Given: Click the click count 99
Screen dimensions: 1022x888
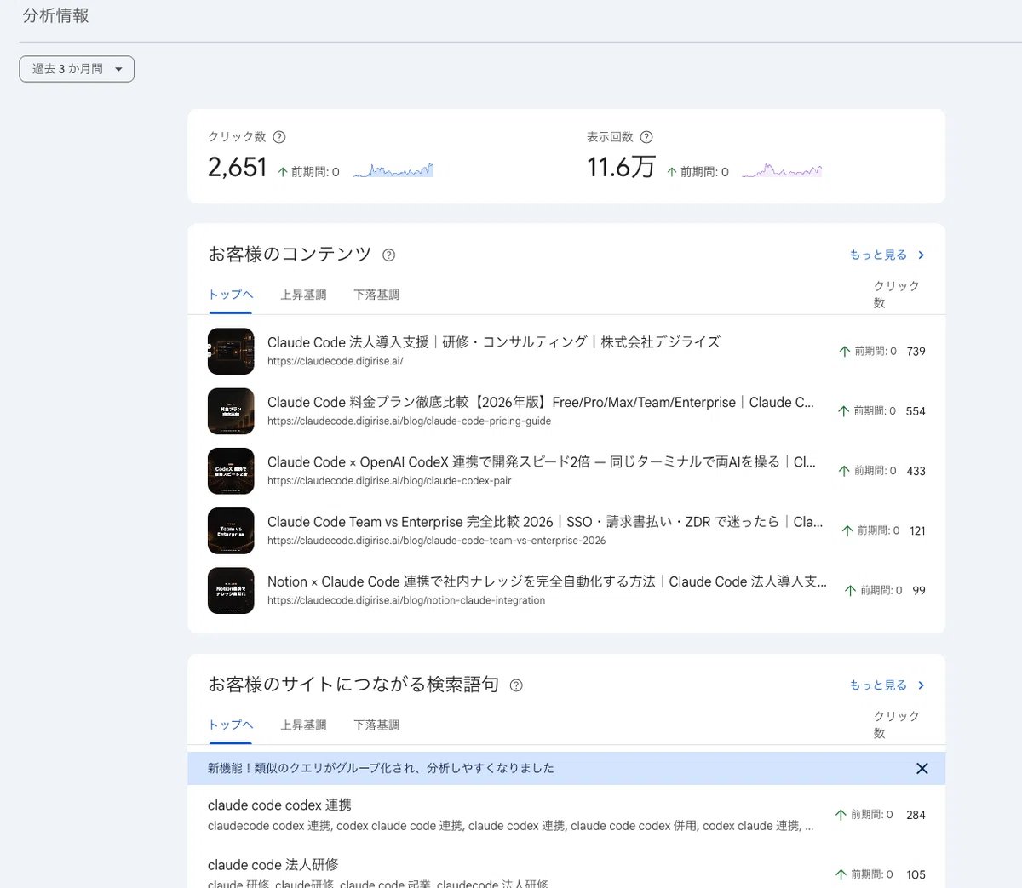Looking at the screenshot, I should pyautogui.click(x=919, y=590).
